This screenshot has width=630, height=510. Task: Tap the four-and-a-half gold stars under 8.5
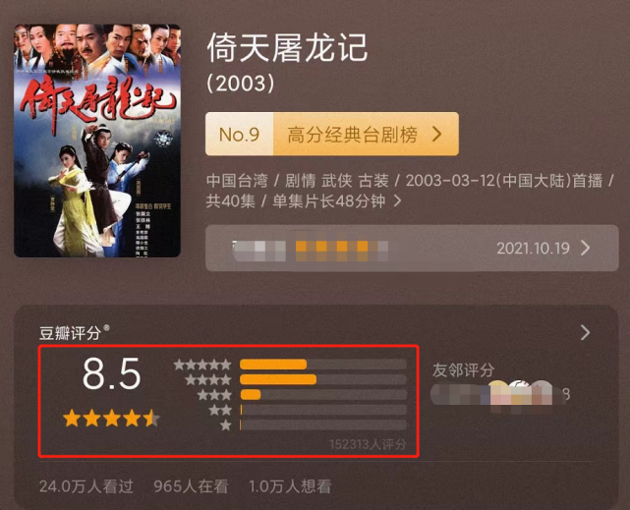point(111,418)
